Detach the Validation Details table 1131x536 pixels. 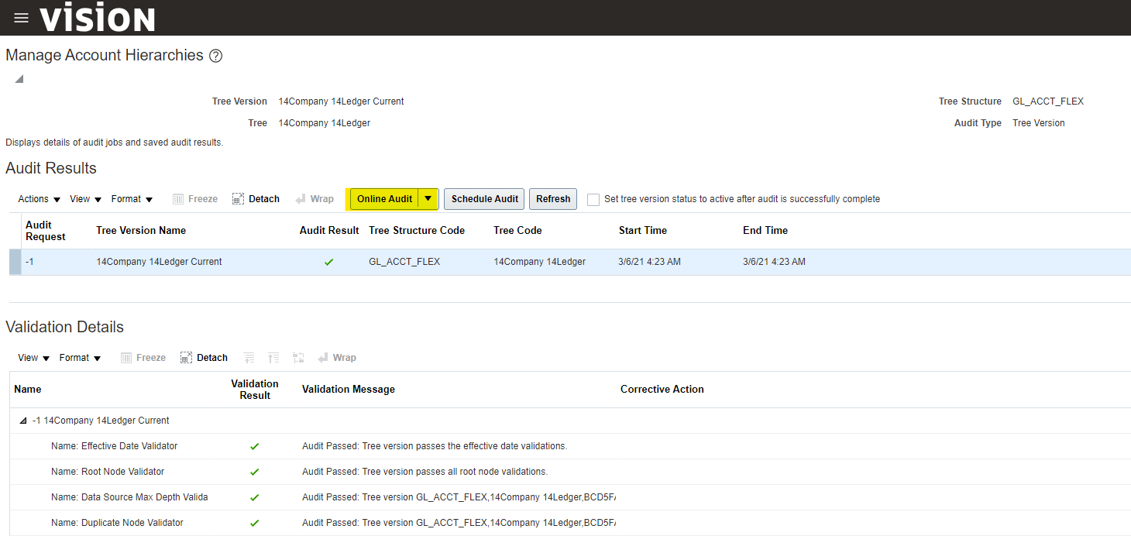[x=204, y=358]
